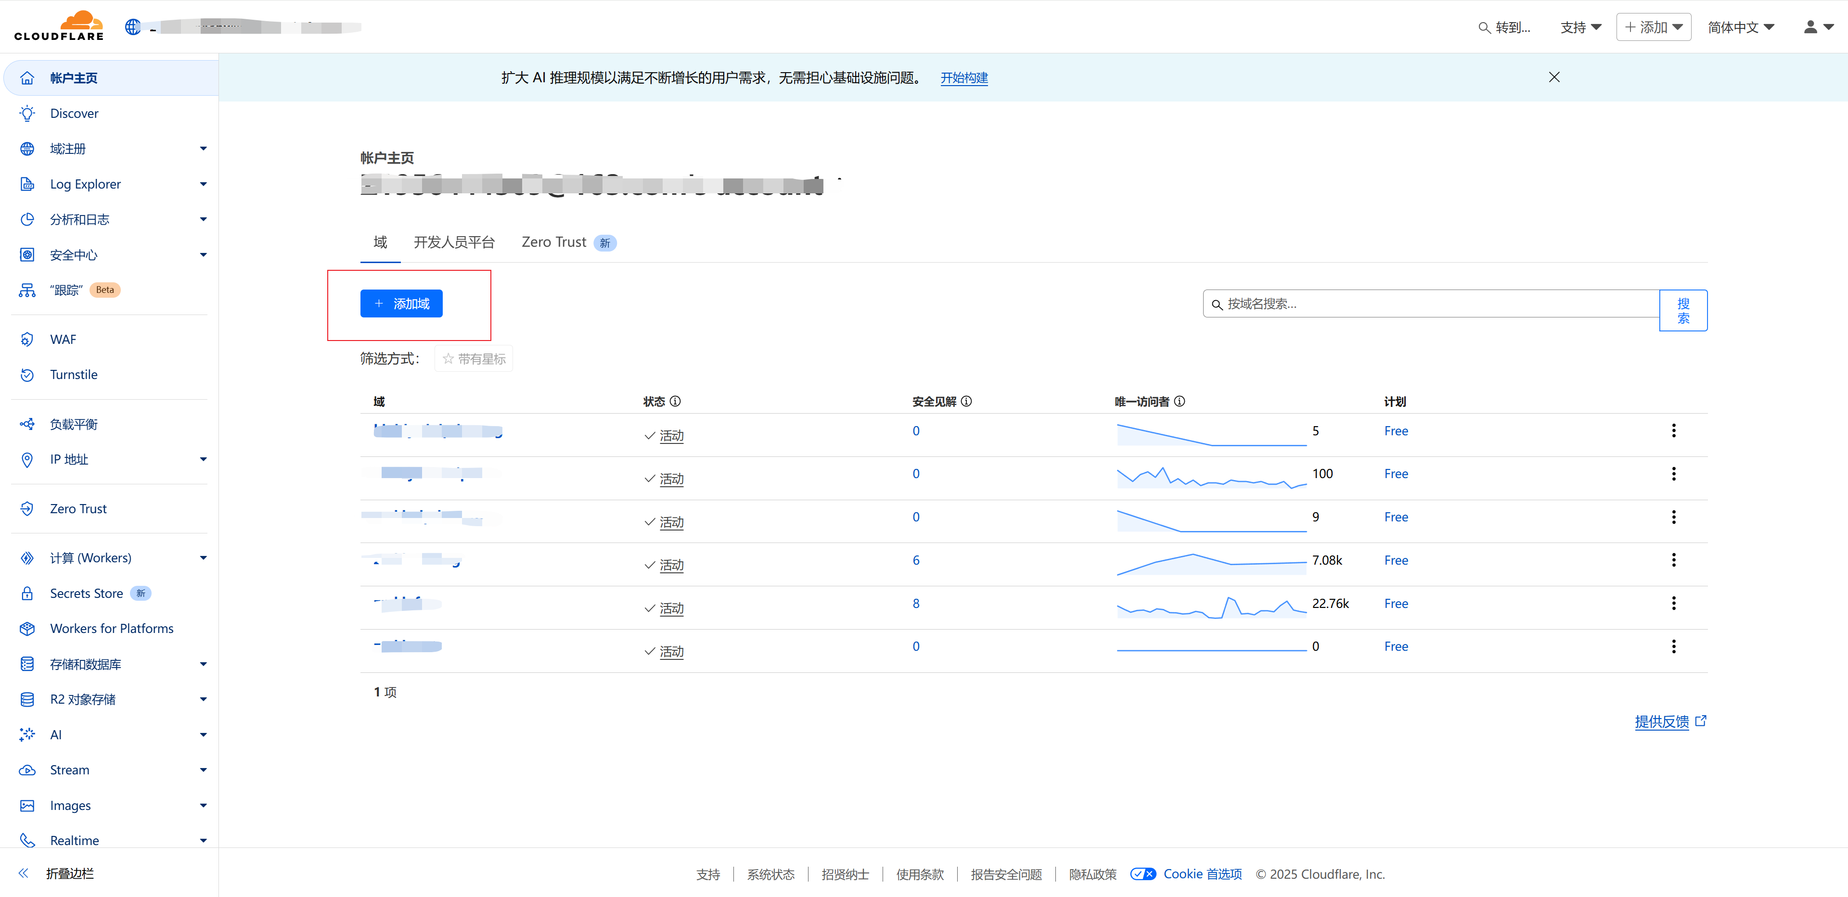Click the security insights value 6

(916, 560)
